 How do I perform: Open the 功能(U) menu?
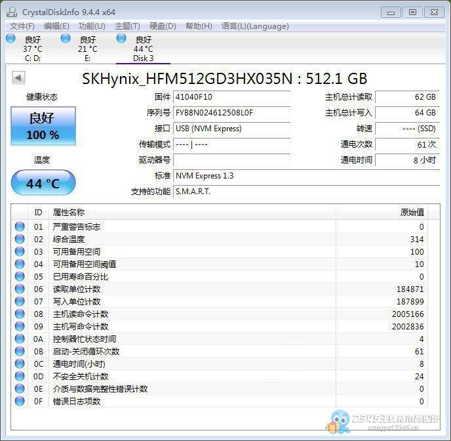pyautogui.click(x=92, y=26)
